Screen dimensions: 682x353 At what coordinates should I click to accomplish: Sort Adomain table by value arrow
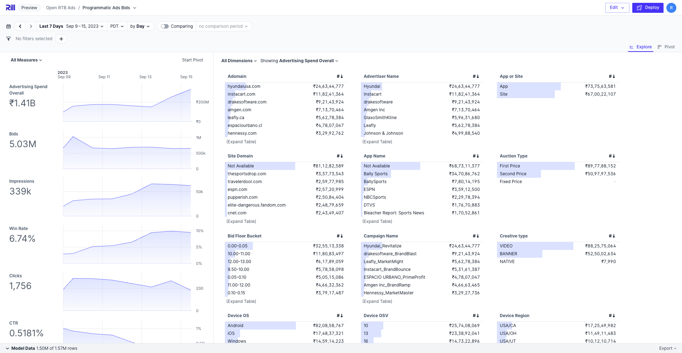pos(340,76)
